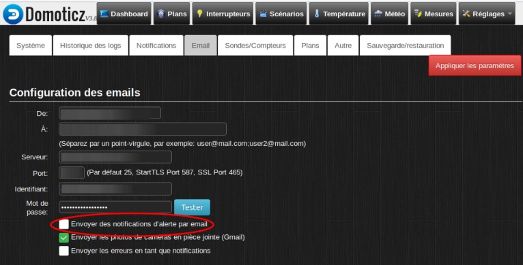The height and width of the screenshot is (265, 523).
Task: Click the Météo rain cloud icon
Action: (x=378, y=14)
